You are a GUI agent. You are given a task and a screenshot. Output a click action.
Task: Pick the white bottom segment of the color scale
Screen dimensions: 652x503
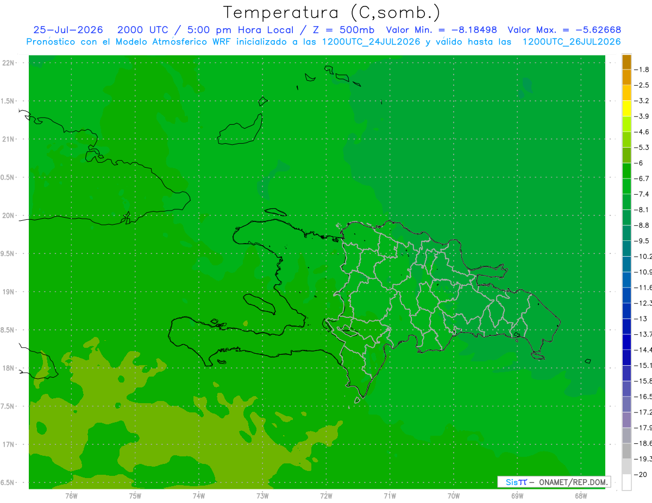[x=626, y=482]
